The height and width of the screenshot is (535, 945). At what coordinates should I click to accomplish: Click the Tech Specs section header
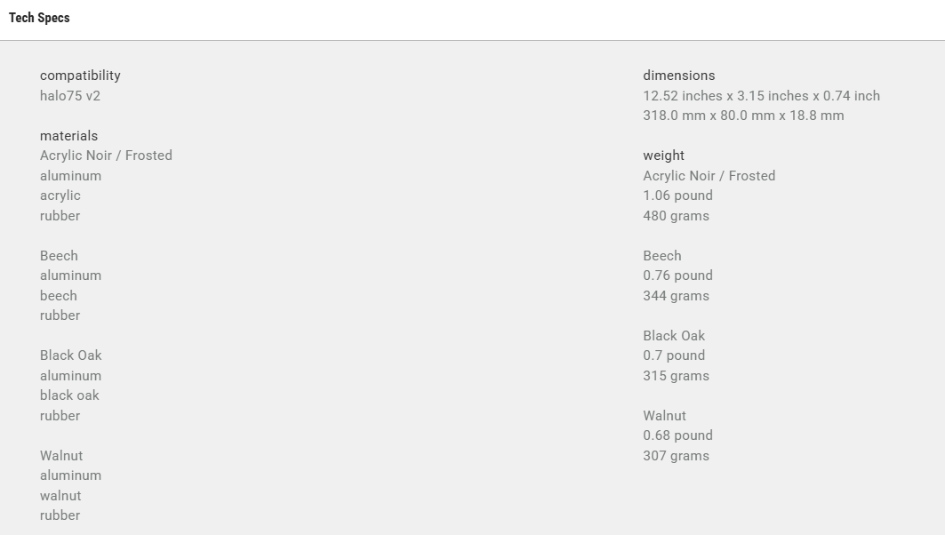click(39, 18)
